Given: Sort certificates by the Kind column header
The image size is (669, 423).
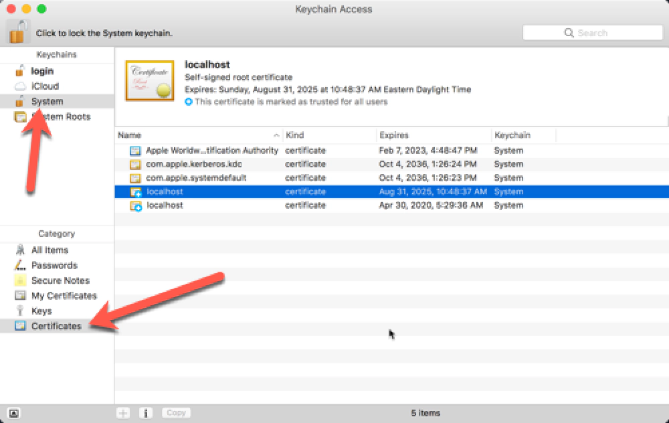Looking at the screenshot, I should [x=294, y=135].
